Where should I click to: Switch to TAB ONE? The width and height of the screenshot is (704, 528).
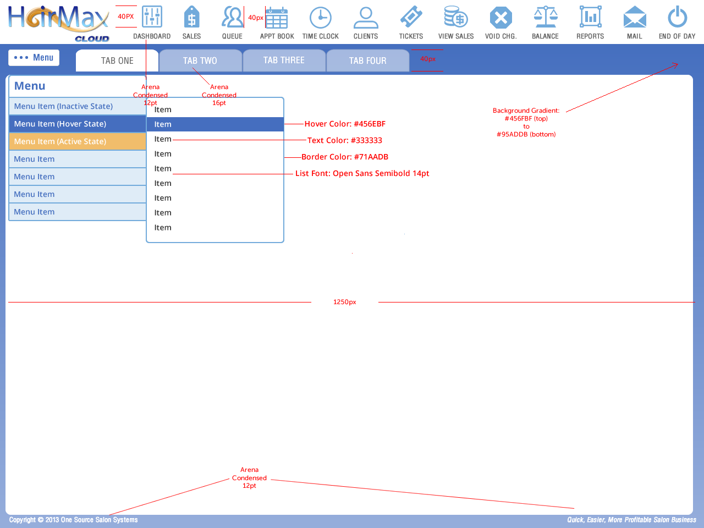coord(117,61)
